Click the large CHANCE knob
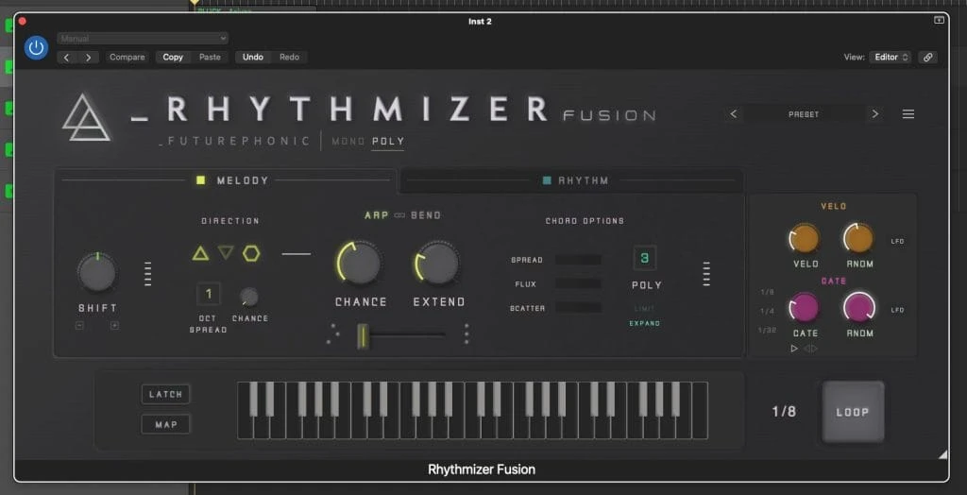967x495 pixels. [x=358, y=263]
